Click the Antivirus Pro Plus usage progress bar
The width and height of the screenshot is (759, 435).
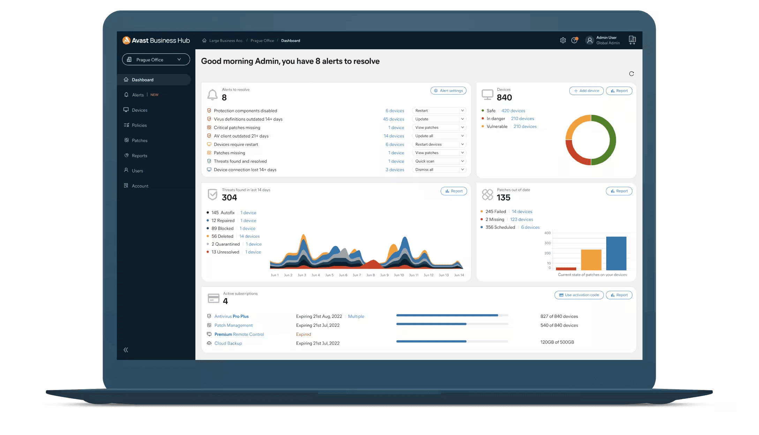tap(452, 315)
